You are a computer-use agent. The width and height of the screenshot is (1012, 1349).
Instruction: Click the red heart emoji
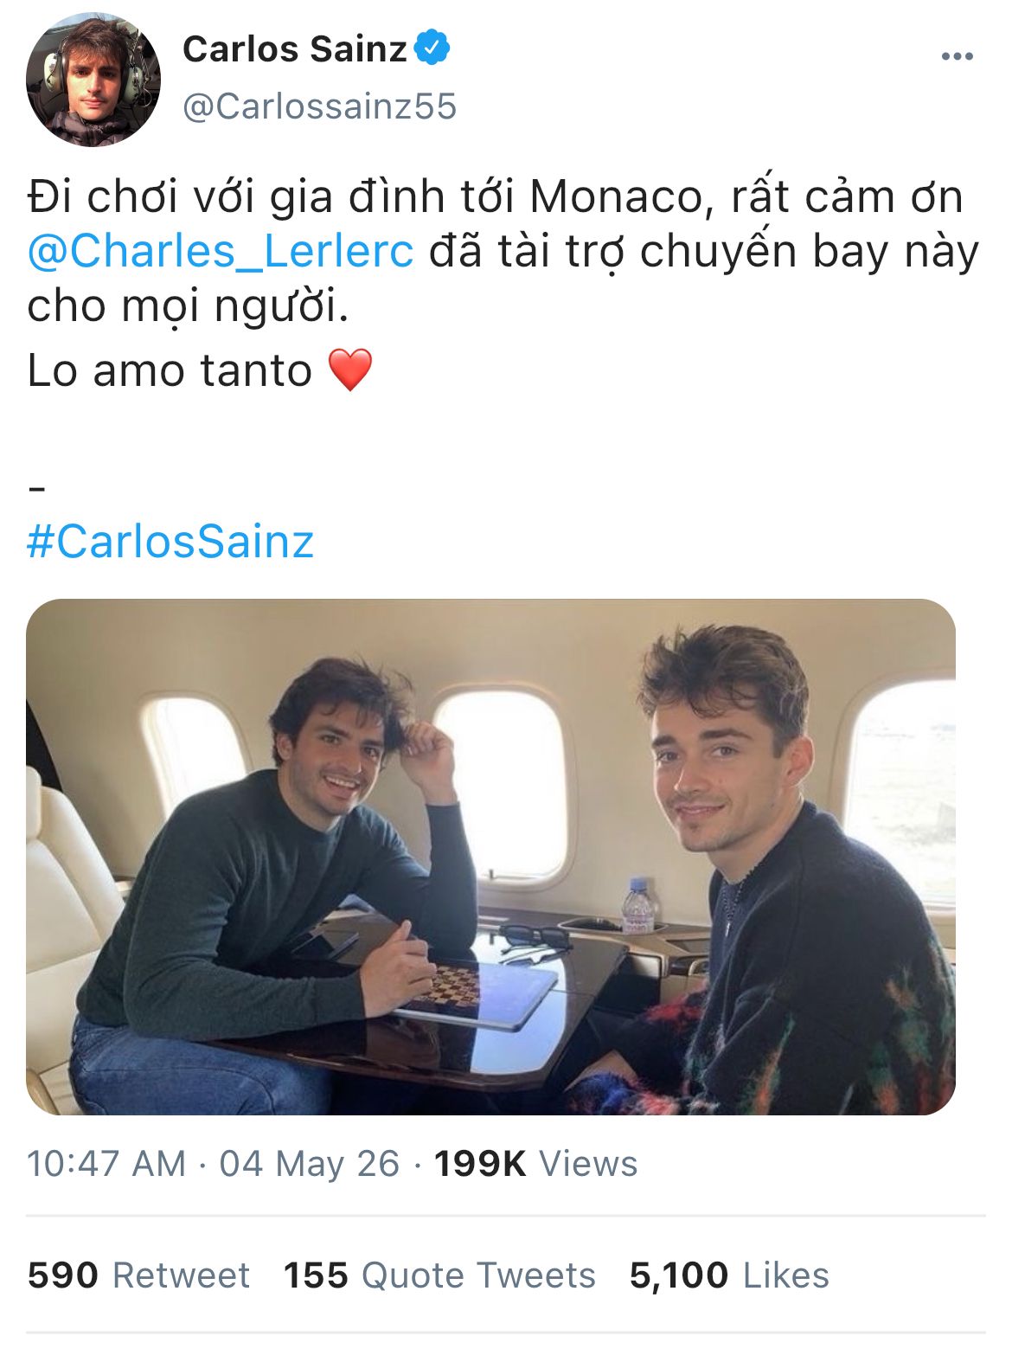350,370
